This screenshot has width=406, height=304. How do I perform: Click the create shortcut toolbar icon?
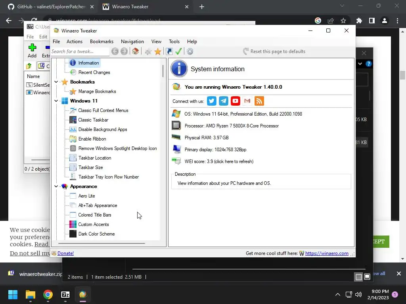(169, 51)
